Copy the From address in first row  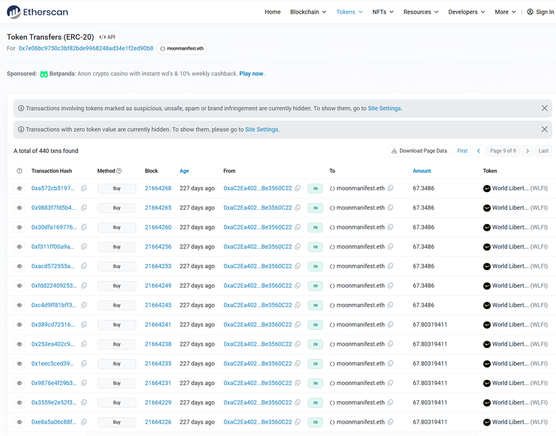click(298, 188)
